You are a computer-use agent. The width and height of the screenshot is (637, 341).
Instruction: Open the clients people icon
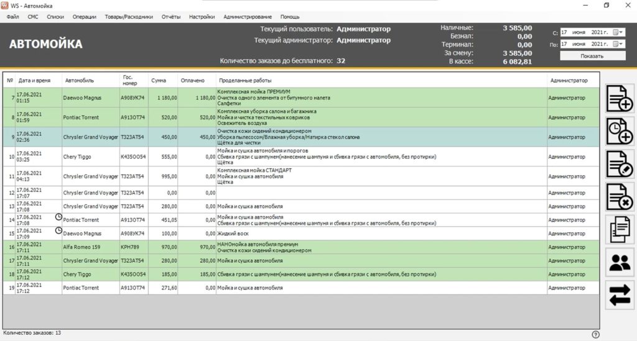620,263
